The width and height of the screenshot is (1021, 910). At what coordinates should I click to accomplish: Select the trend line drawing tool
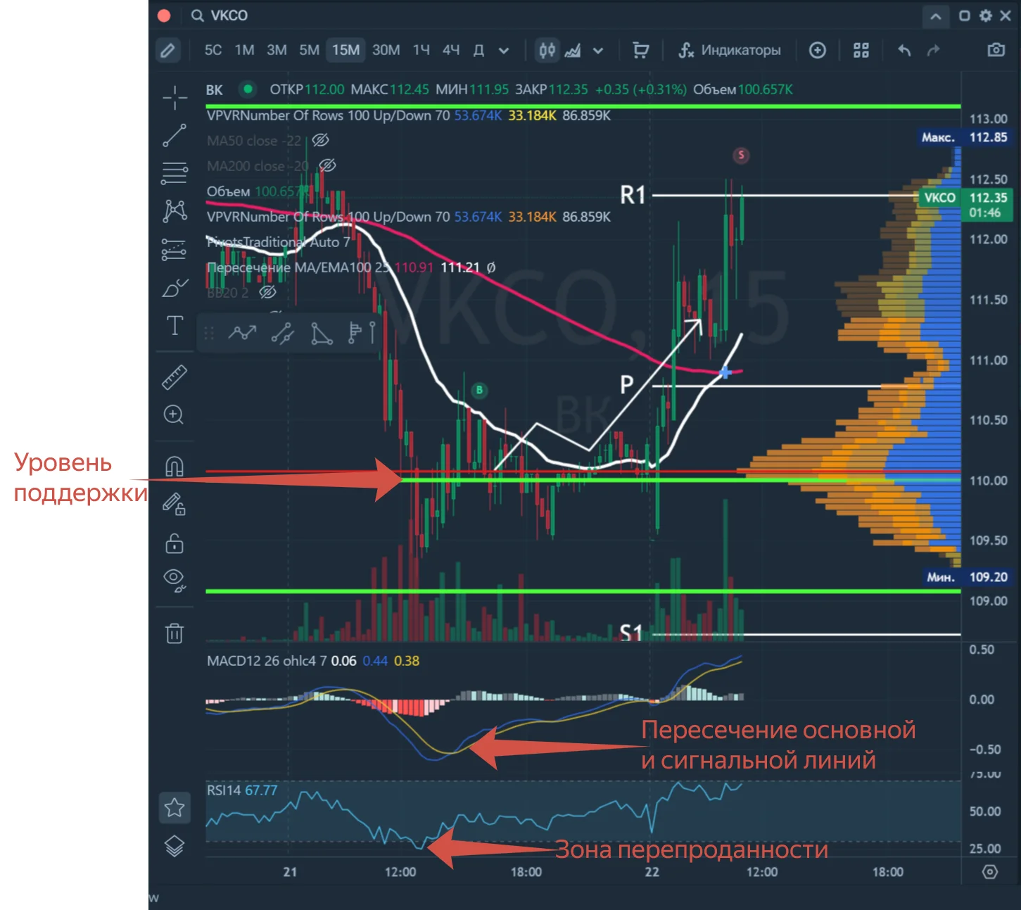pyautogui.click(x=175, y=135)
